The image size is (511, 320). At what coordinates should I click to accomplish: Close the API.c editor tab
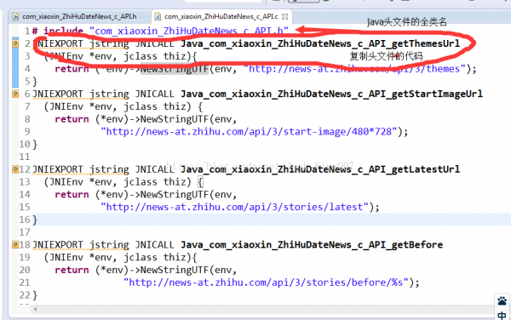[x=284, y=17]
